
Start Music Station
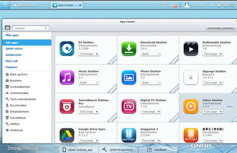pos(89,83)
